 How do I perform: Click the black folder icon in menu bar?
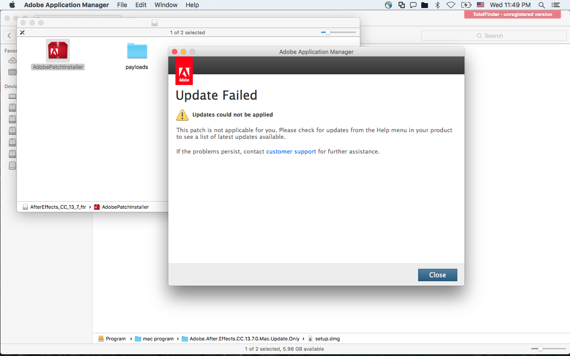[425, 5]
